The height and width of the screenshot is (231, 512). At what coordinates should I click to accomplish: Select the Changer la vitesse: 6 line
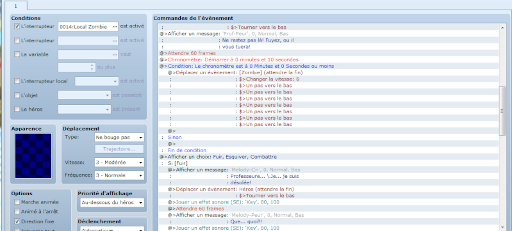(328, 79)
